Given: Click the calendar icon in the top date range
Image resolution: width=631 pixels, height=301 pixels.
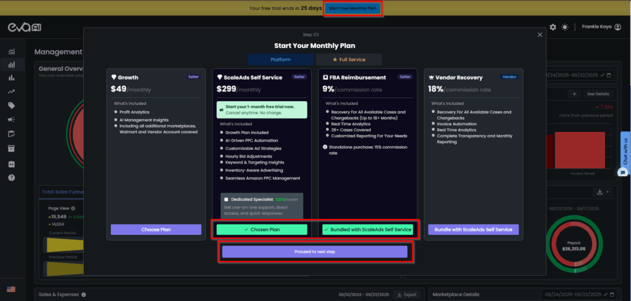Looking at the screenshot, I should click(609, 75).
